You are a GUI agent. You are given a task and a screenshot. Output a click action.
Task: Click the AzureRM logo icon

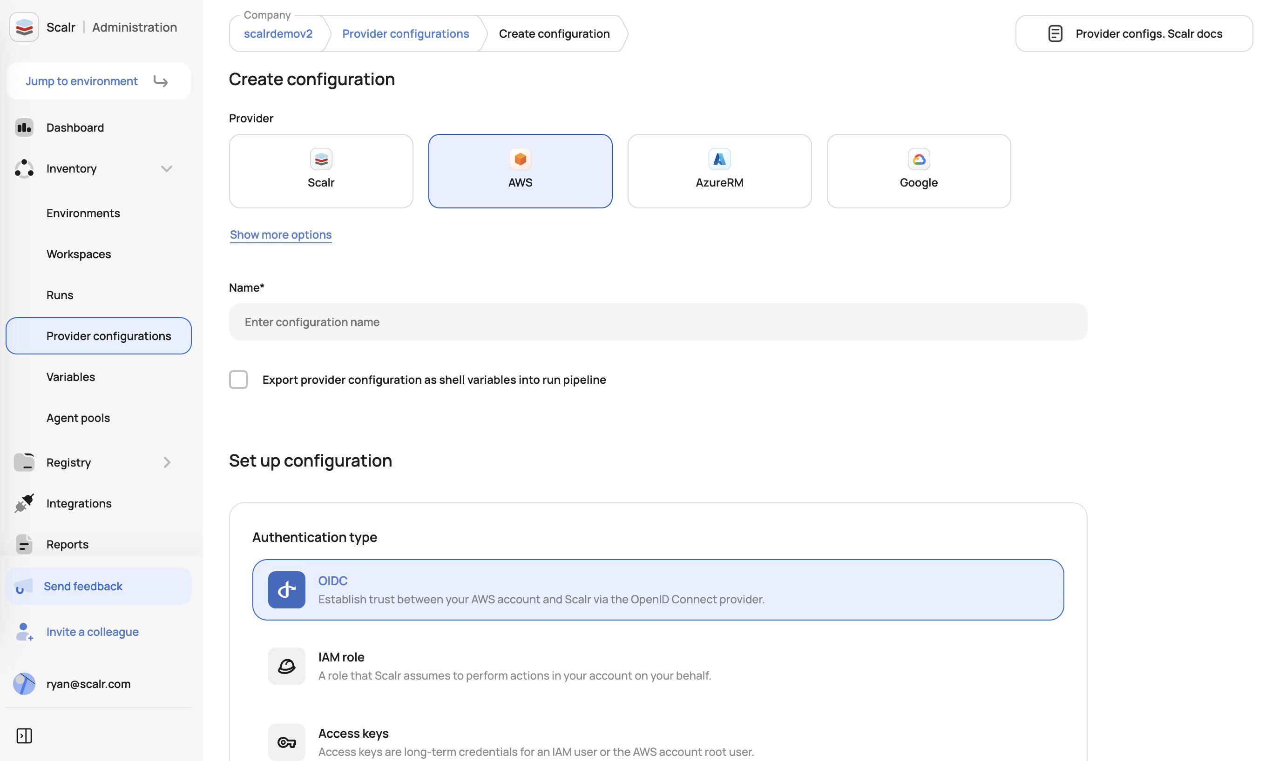(719, 160)
